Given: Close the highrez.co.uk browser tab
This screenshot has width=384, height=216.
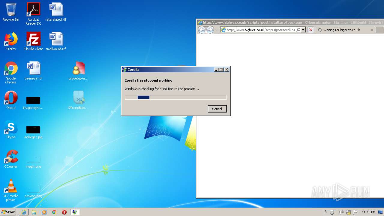Looking at the screenshot, I should point(372,30).
